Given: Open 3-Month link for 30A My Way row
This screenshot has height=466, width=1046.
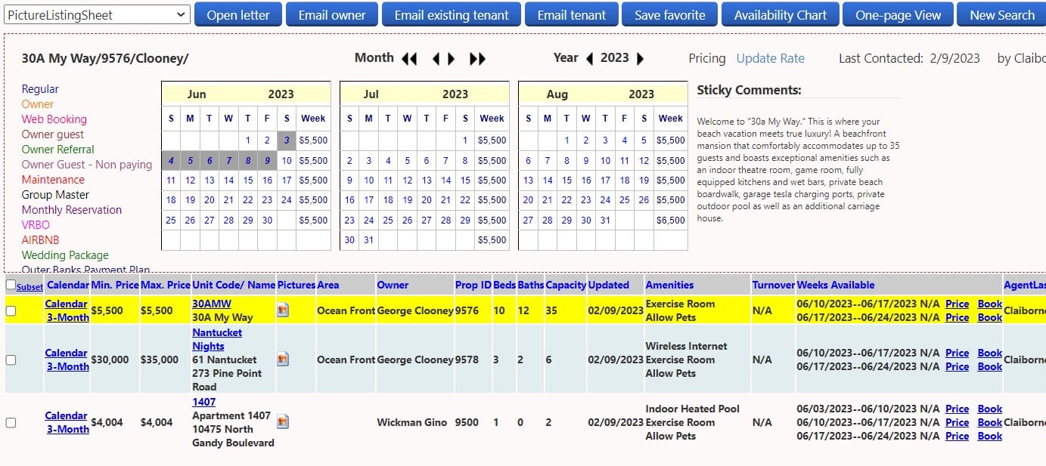Looking at the screenshot, I should (68, 317).
